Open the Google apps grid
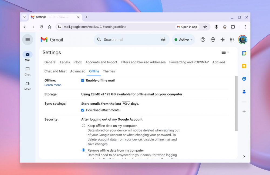Image resolution: width=270 pixels, height=175 pixels. click(x=232, y=40)
